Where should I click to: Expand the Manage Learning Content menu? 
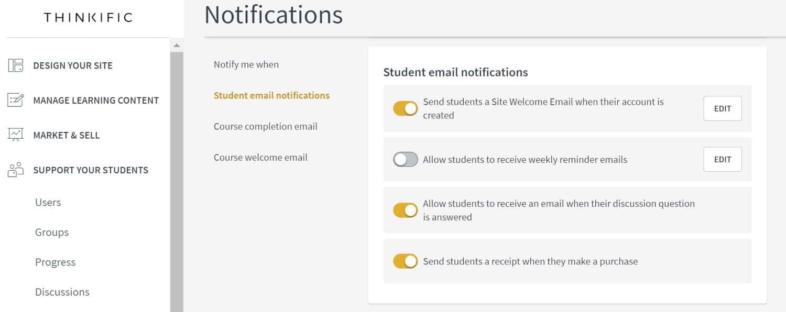click(x=96, y=101)
